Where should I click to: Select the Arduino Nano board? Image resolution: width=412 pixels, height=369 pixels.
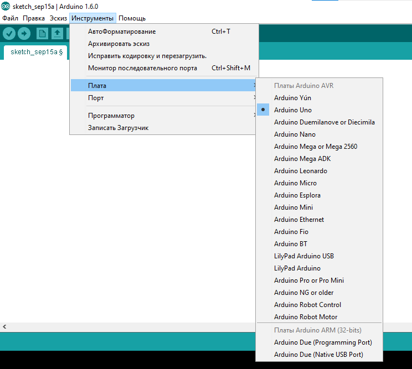tap(320, 134)
